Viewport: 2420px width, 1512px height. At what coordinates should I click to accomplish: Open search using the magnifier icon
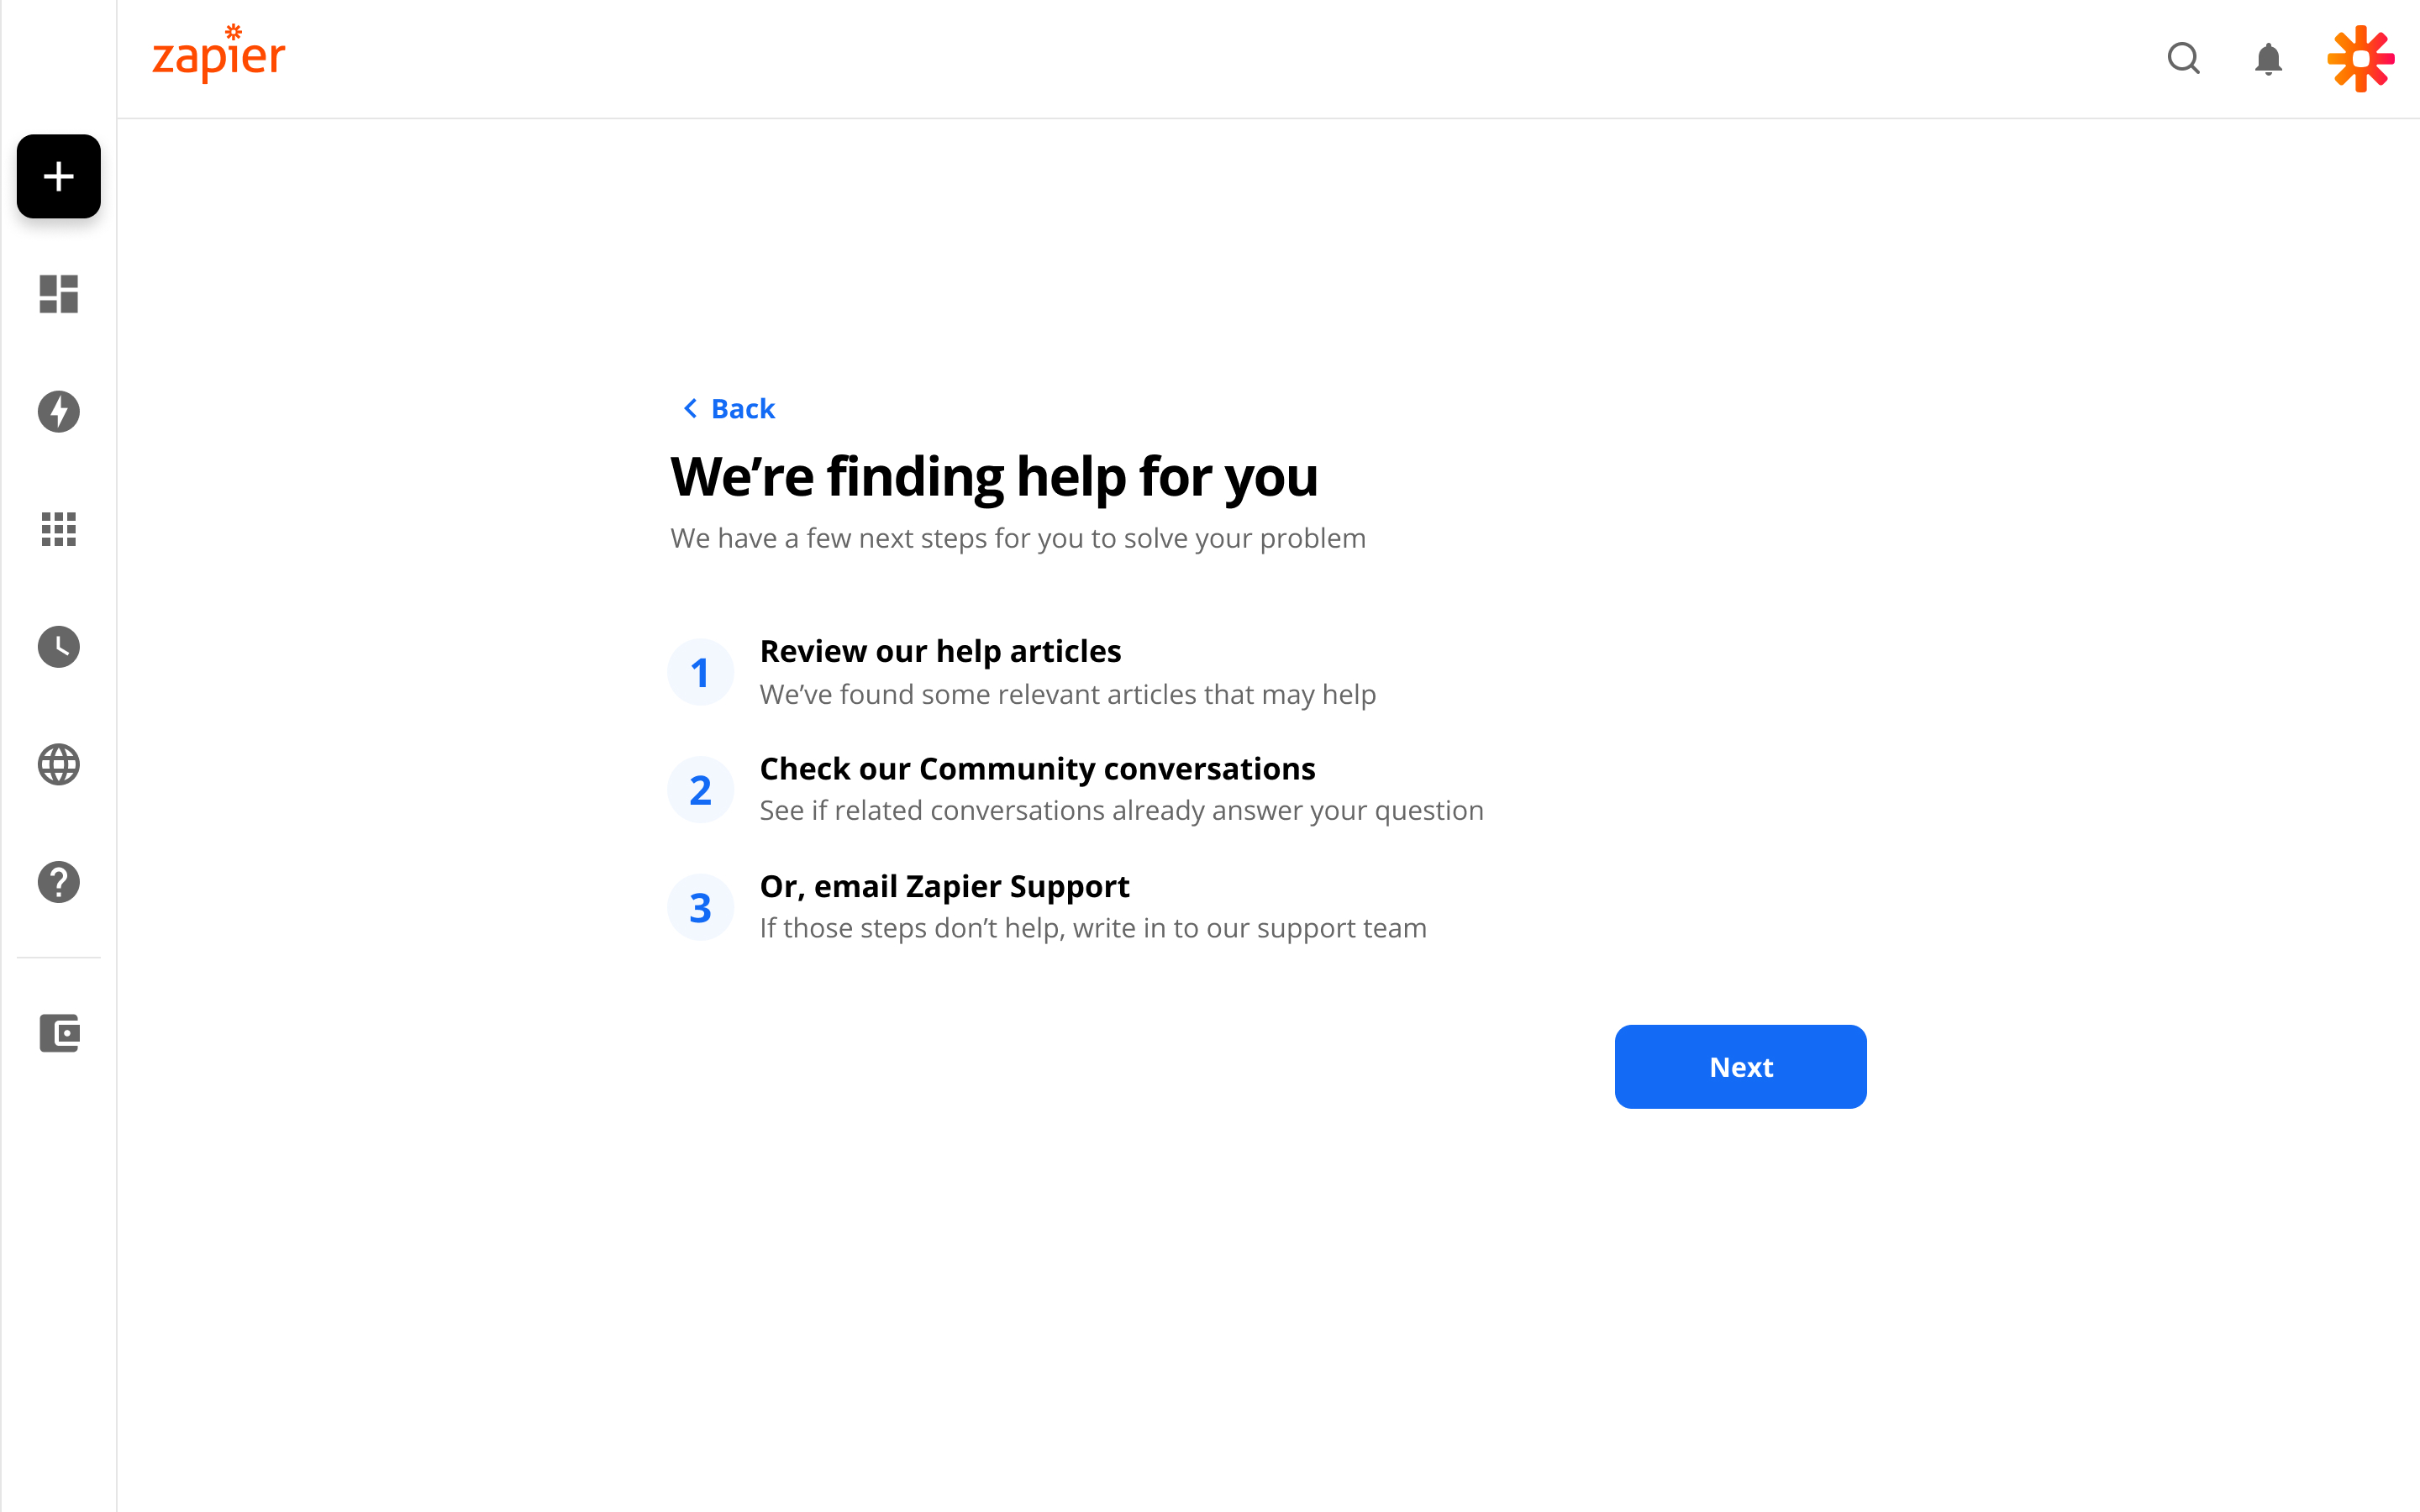(2183, 59)
